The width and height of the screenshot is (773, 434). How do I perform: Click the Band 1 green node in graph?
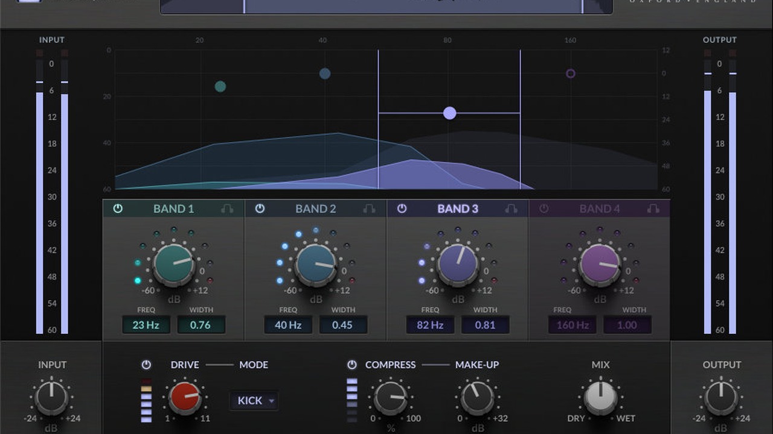[220, 86]
